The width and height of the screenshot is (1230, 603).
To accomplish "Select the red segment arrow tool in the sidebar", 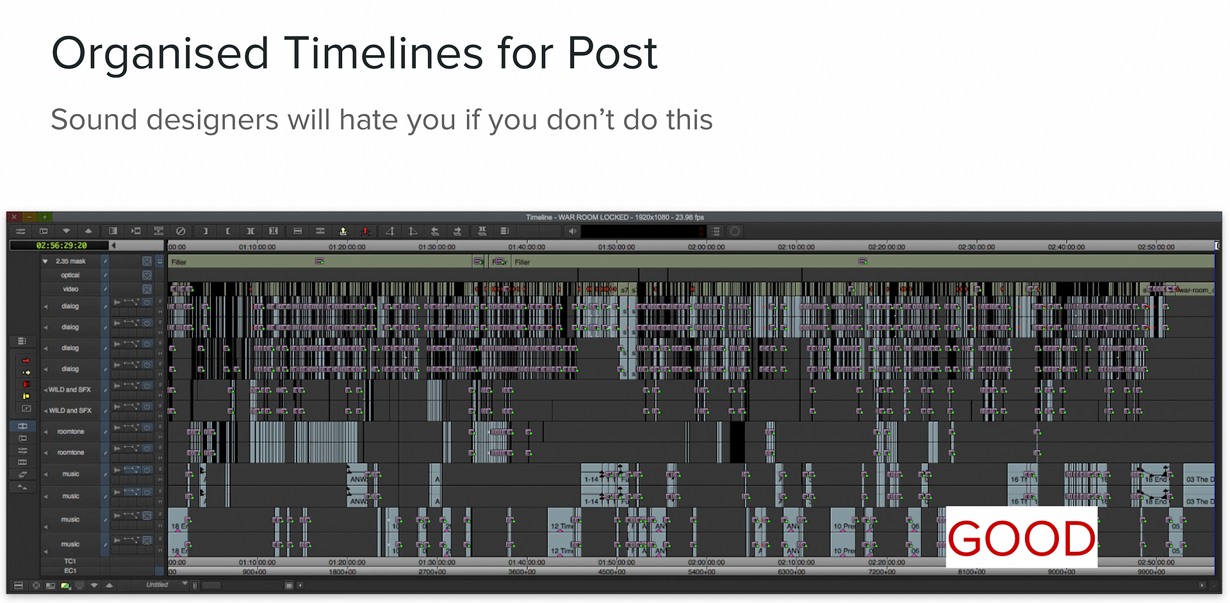I will coord(26,361).
